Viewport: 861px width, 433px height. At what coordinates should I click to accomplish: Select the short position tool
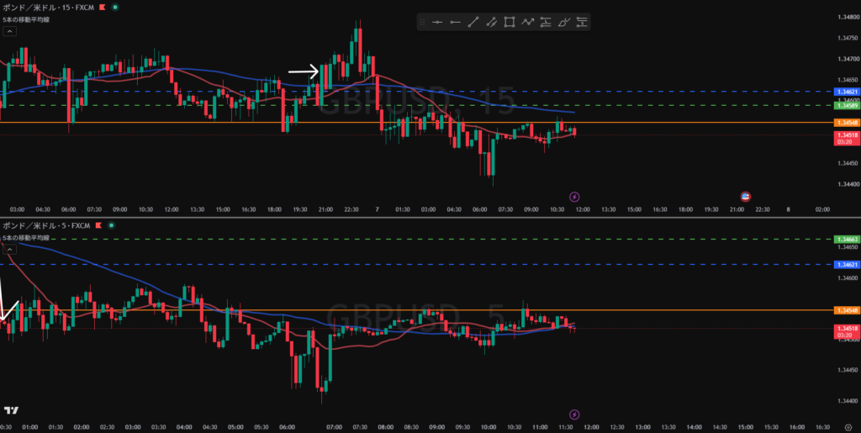click(x=582, y=22)
